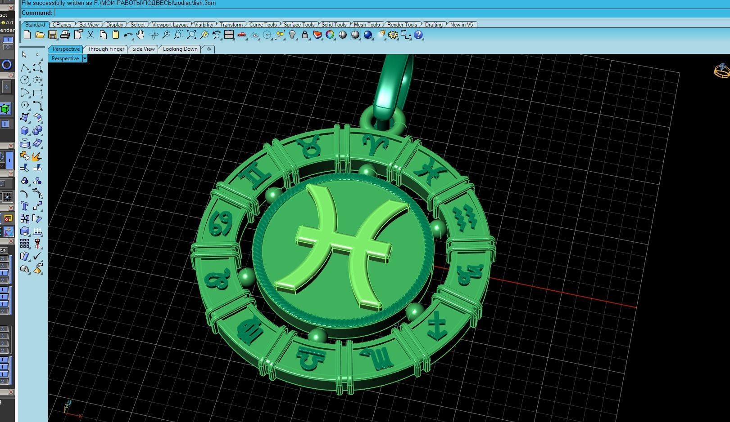Switch to the CPlanes toolbar tab
Image resolution: width=730 pixels, height=422 pixels.
pyautogui.click(x=62, y=25)
